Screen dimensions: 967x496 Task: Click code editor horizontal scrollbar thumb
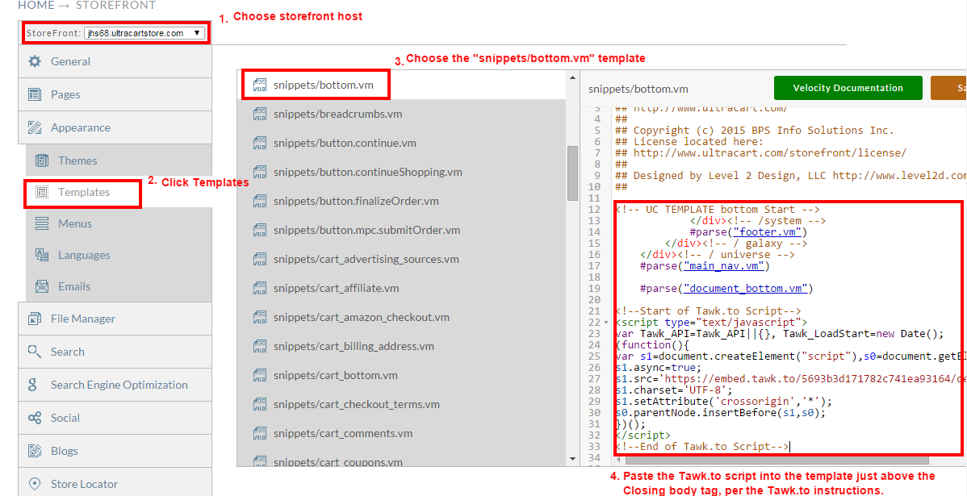point(776,460)
